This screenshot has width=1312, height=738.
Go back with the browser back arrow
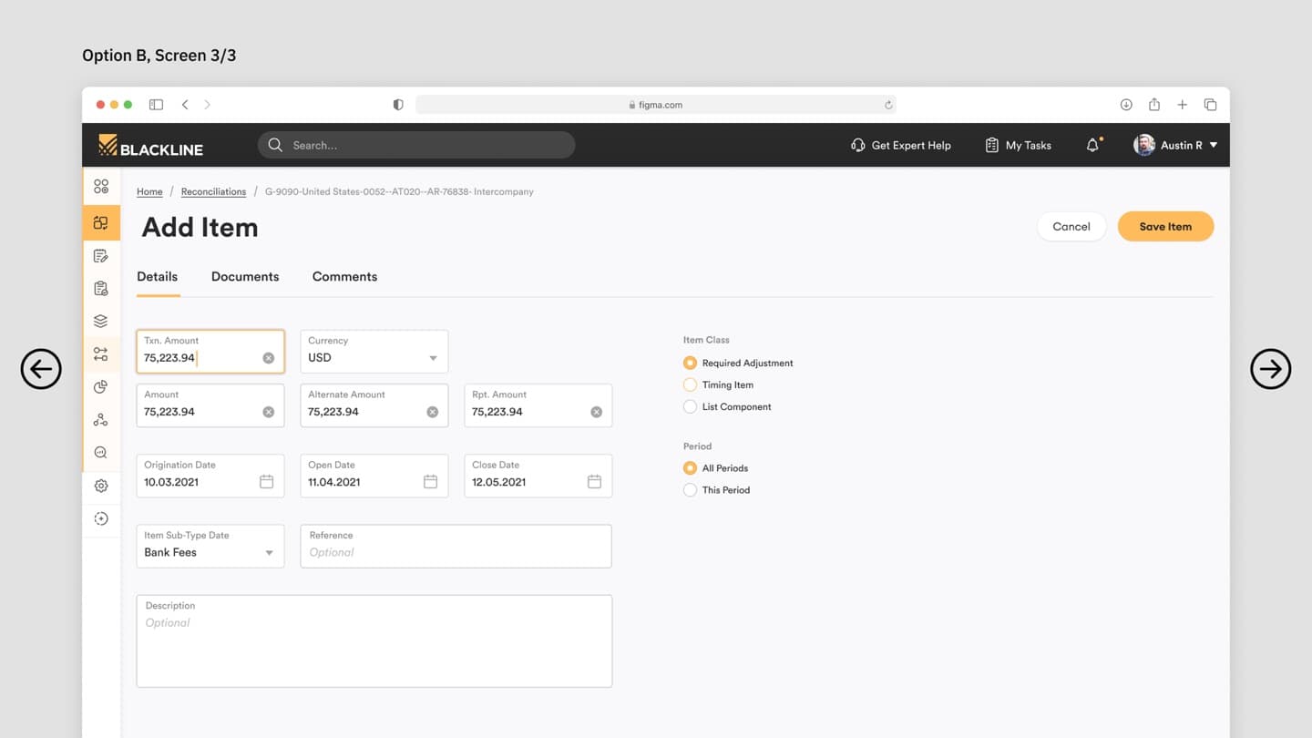click(x=185, y=105)
